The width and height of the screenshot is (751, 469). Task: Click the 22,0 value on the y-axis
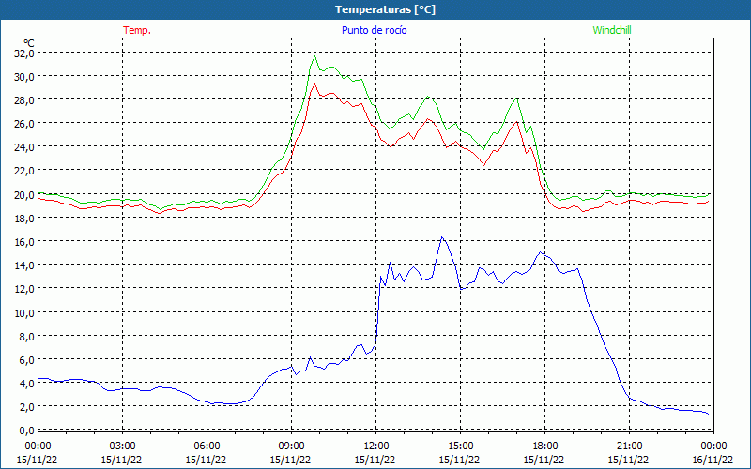coord(24,171)
